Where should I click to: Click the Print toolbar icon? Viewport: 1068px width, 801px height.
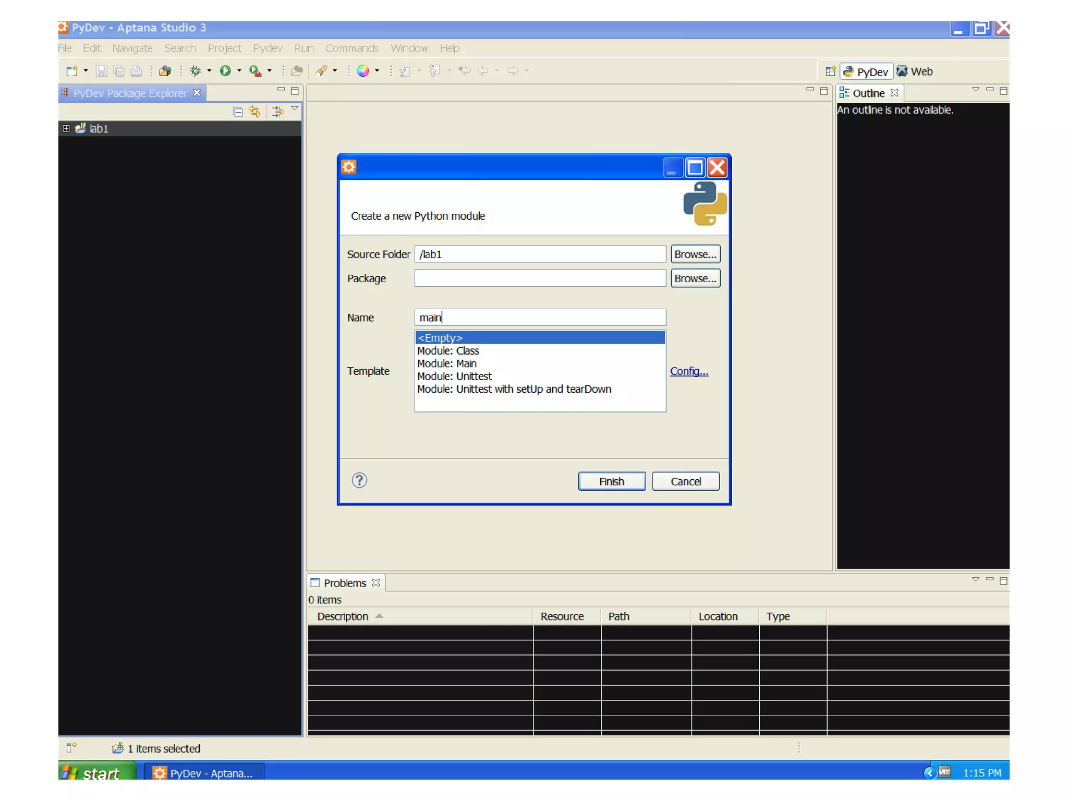pos(136,71)
